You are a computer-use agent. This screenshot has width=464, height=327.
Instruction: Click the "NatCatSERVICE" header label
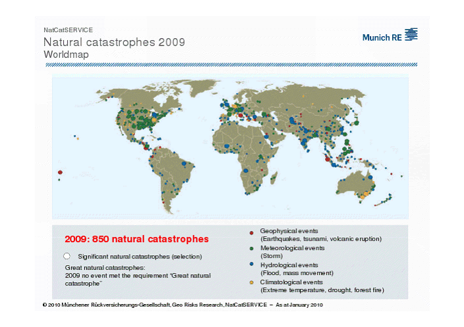[x=68, y=30]
